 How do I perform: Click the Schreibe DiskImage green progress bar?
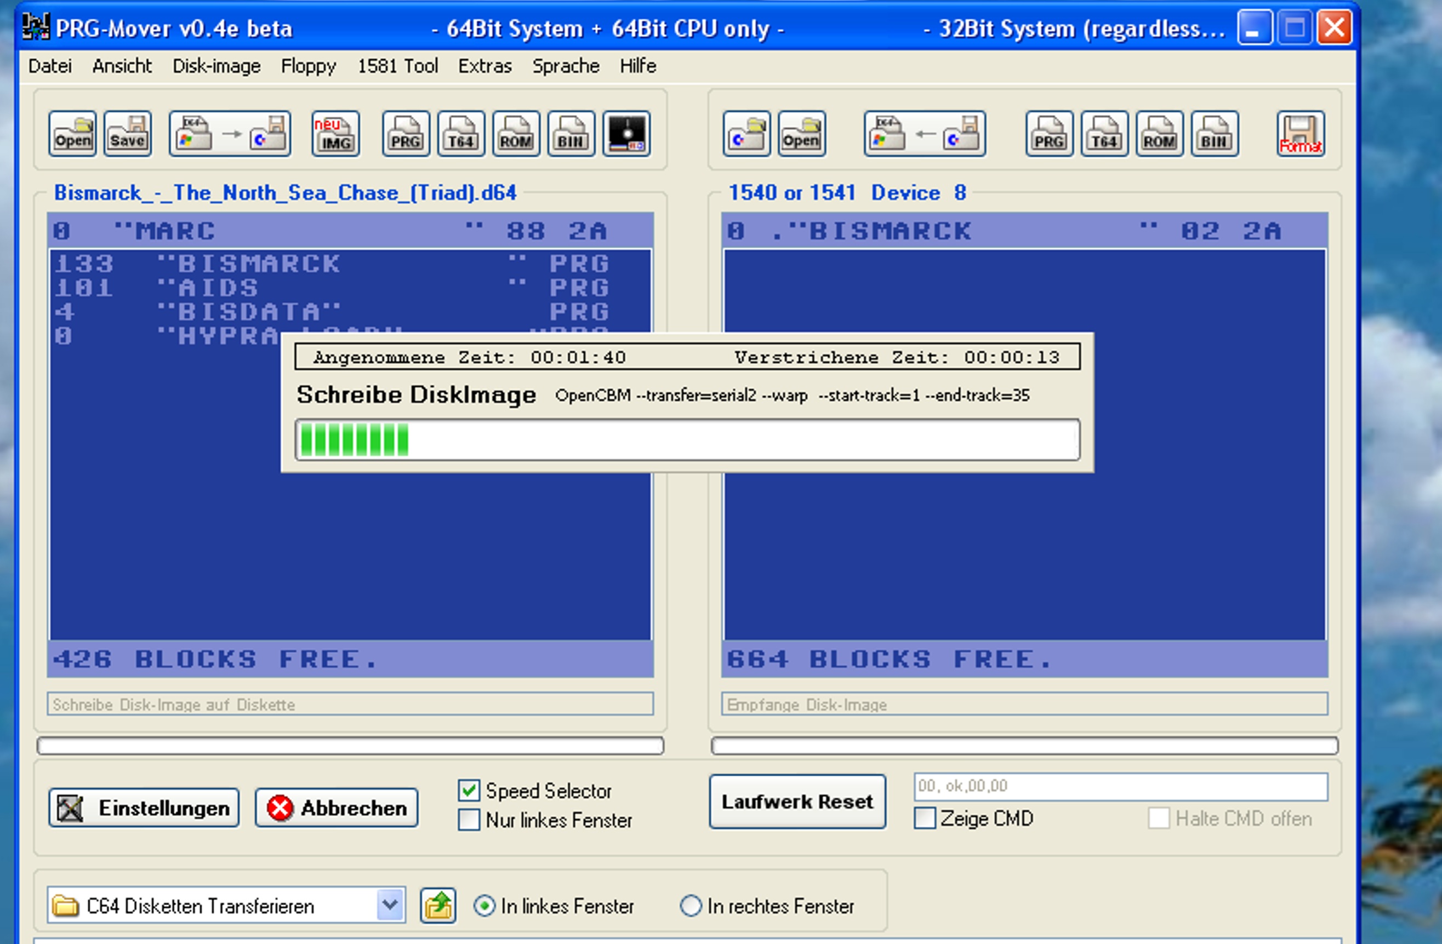click(688, 439)
